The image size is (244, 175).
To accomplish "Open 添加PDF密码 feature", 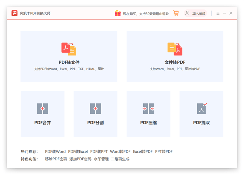I will pyautogui.click(x=80, y=159).
